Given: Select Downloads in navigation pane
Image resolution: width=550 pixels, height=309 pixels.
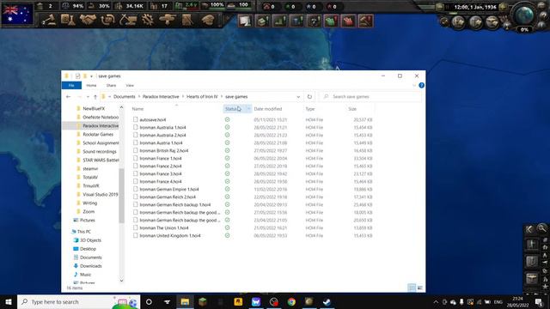Looking at the screenshot, I should click(90, 266).
